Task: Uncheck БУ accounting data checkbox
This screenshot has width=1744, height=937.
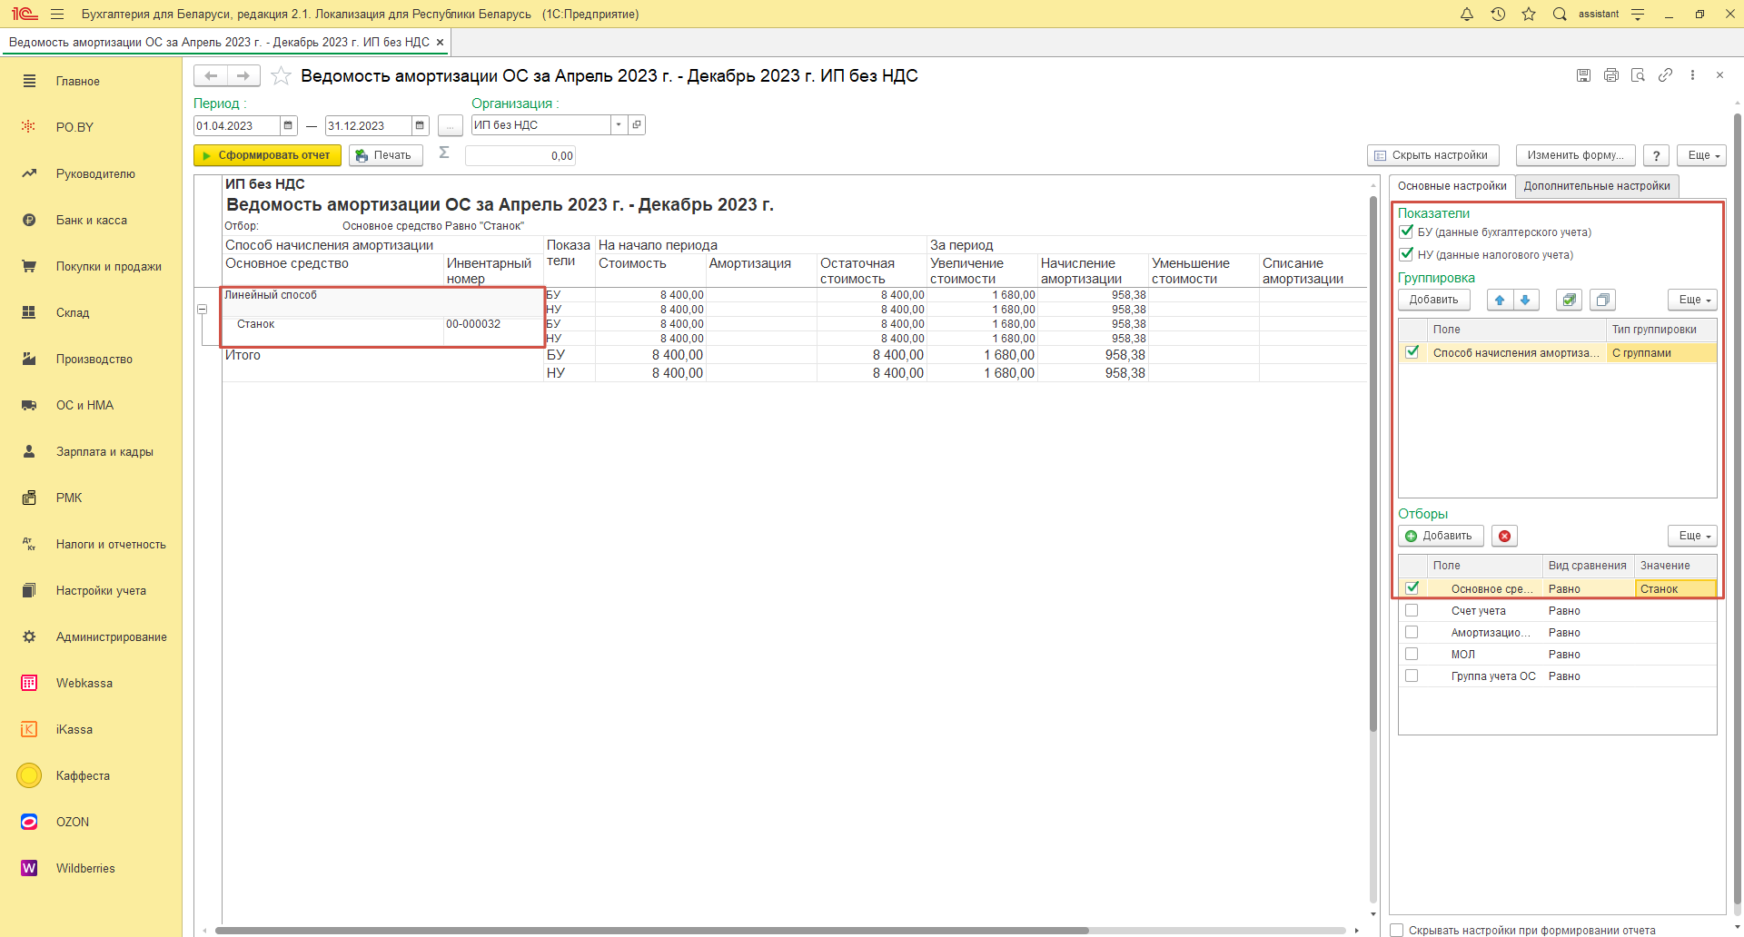Action: [1406, 232]
